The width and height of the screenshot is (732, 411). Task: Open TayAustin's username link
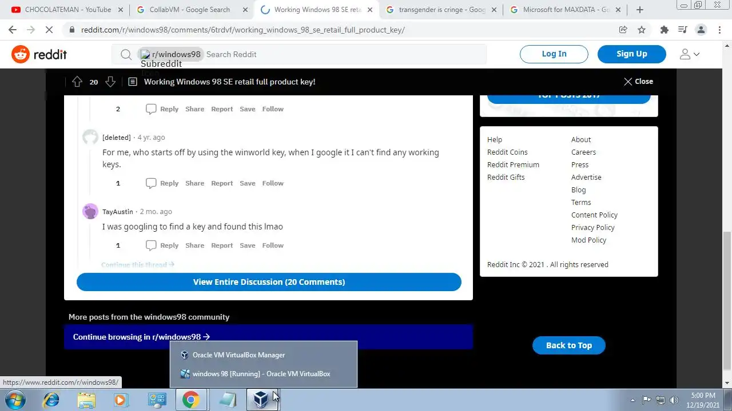click(118, 212)
